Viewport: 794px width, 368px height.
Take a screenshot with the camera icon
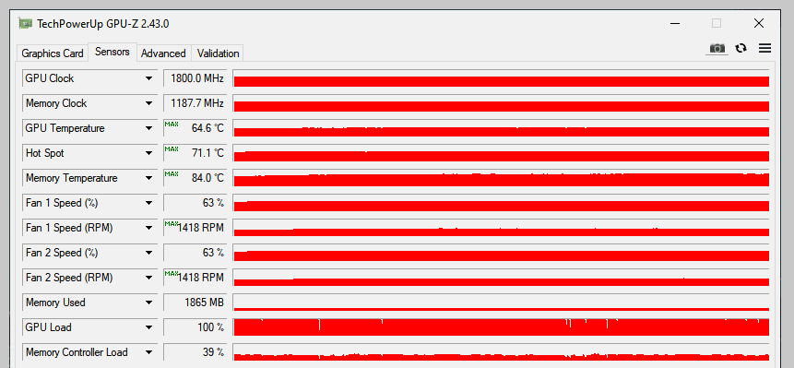[717, 48]
